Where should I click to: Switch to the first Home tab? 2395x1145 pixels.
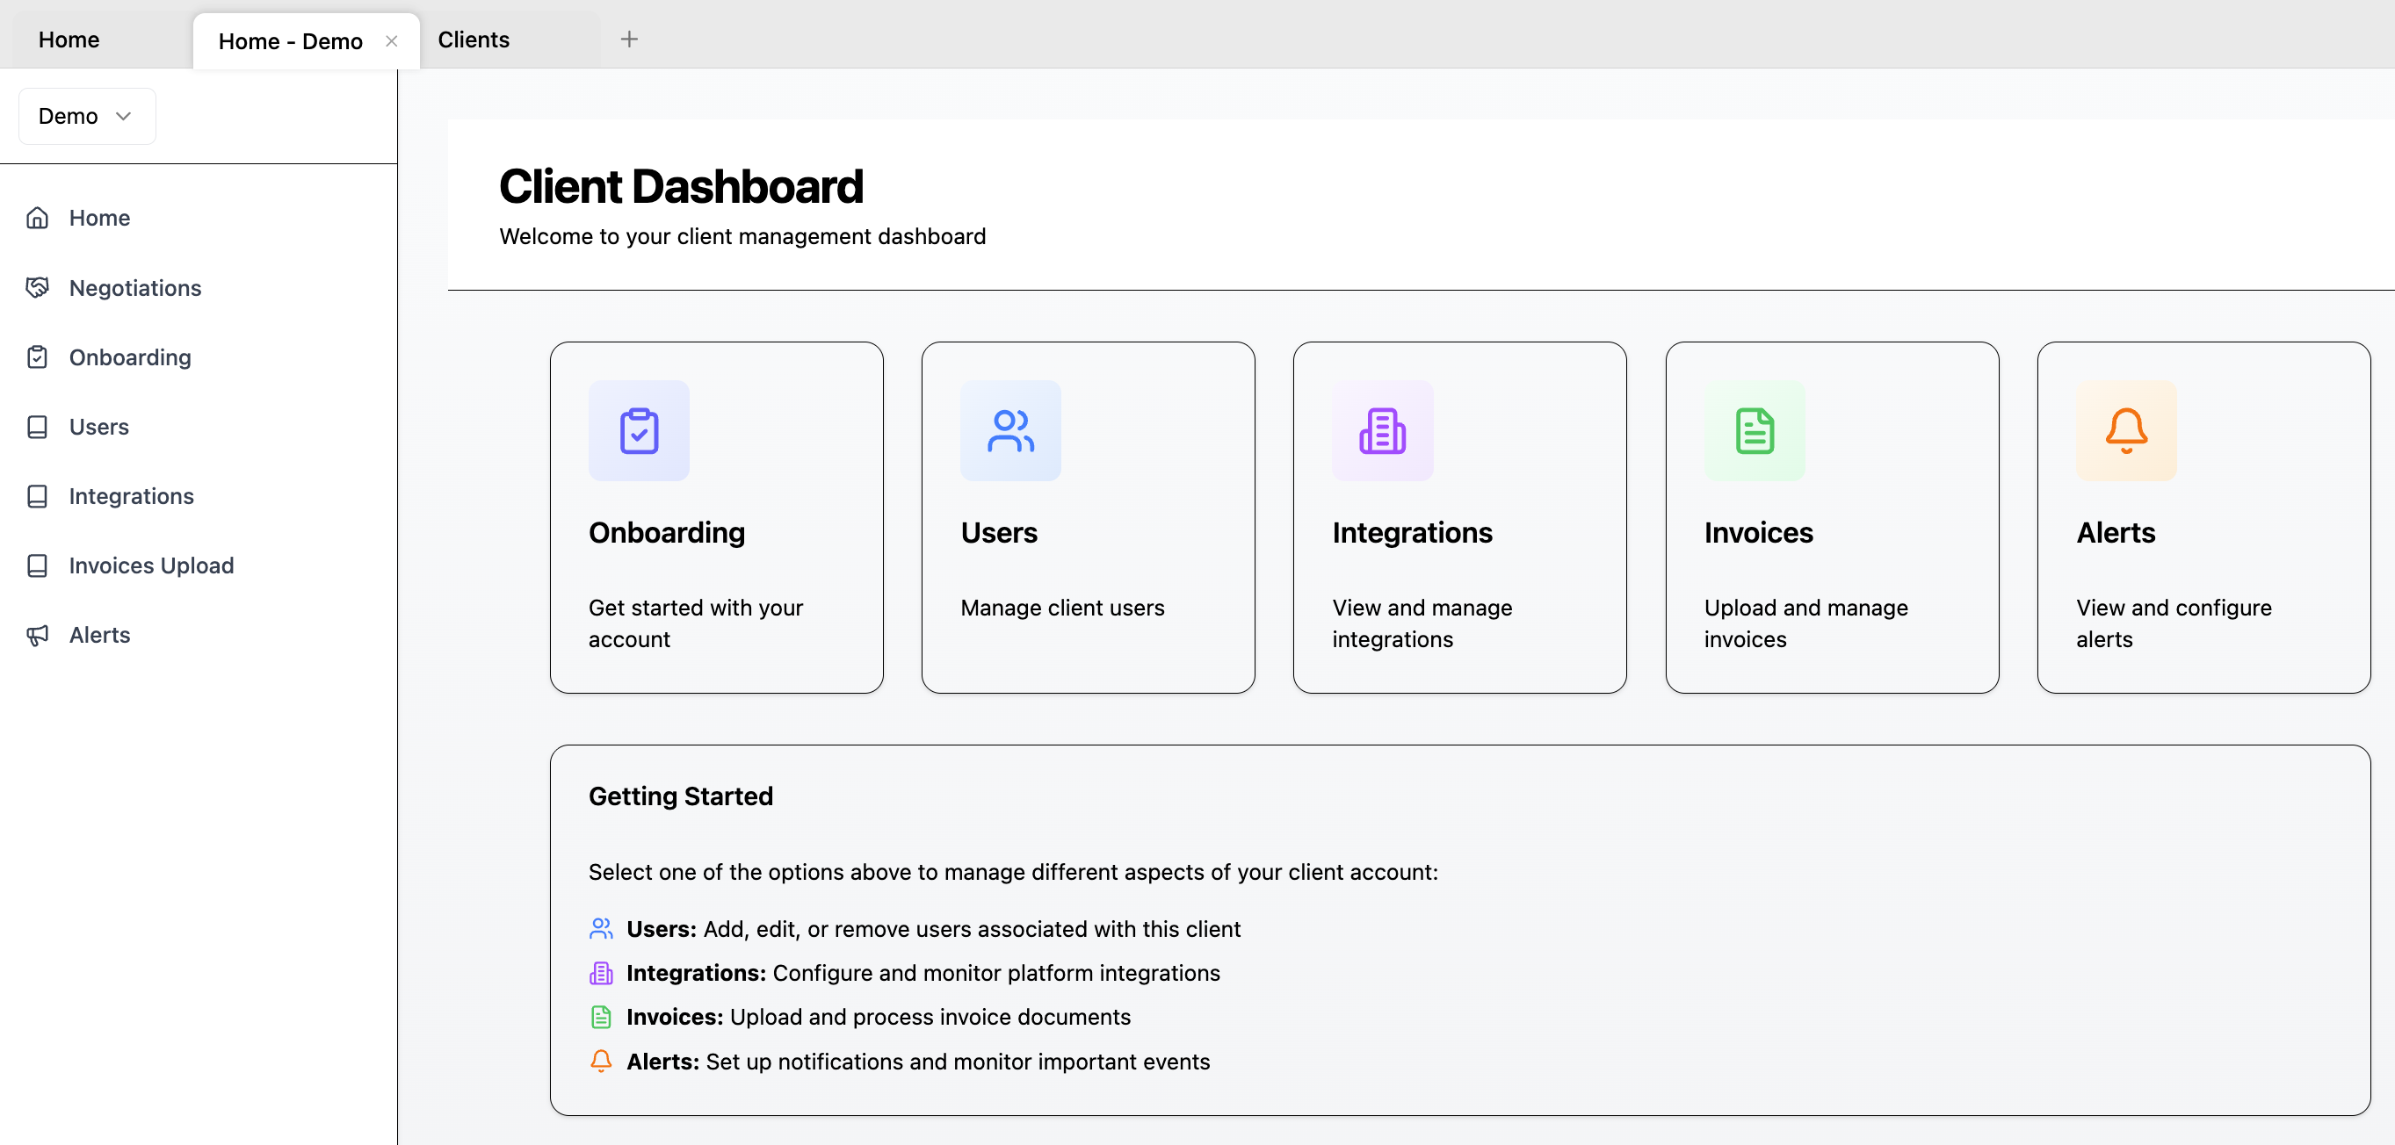point(69,40)
